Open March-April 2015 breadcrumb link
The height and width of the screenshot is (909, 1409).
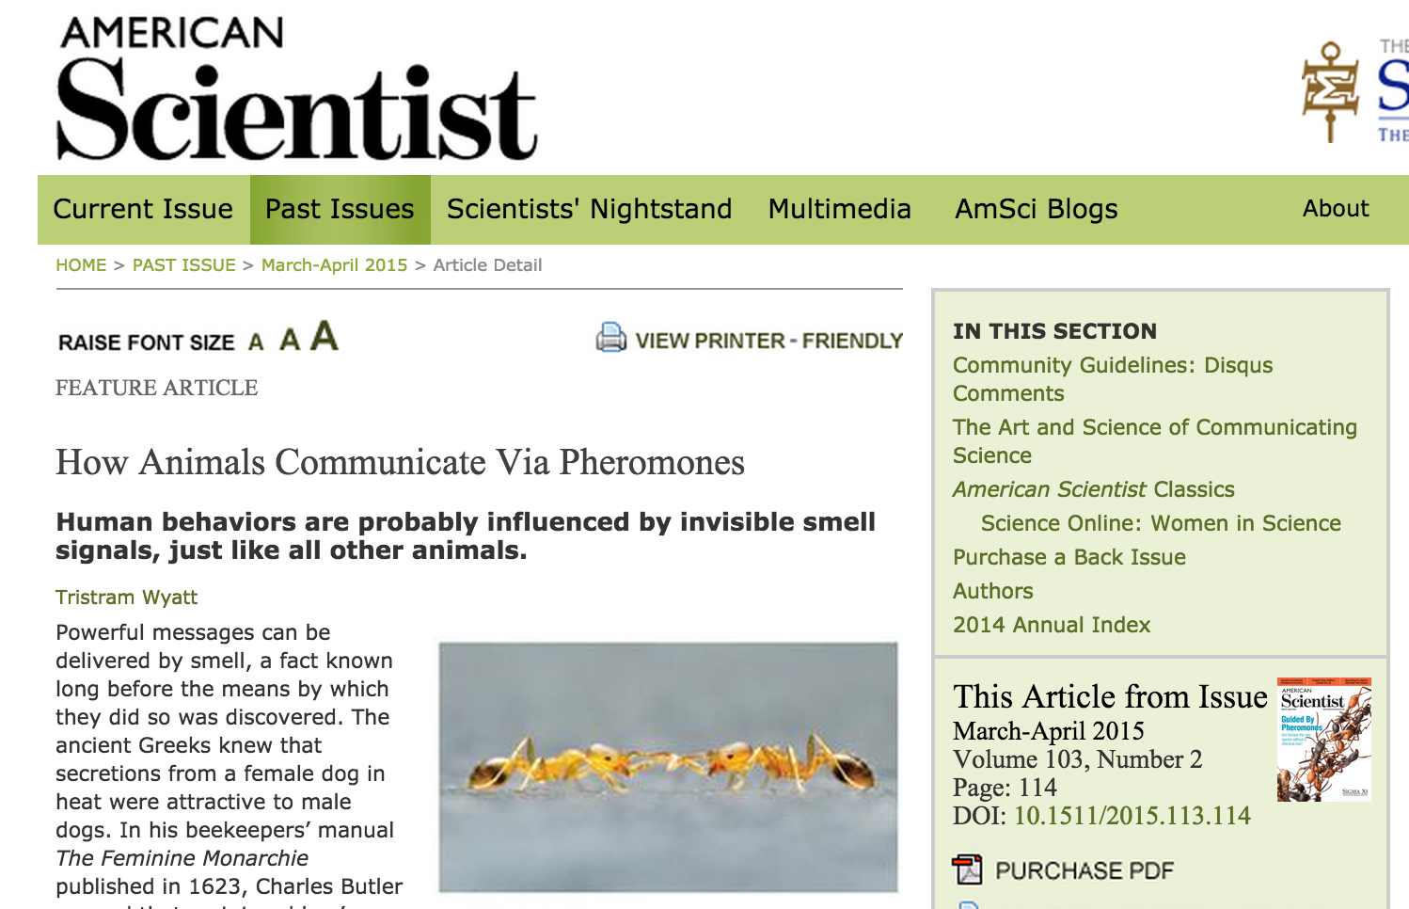(334, 265)
